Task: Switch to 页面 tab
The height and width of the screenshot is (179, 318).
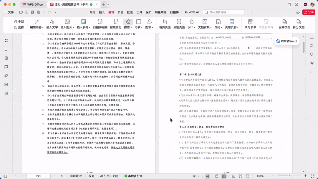Action: tap(120, 12)
